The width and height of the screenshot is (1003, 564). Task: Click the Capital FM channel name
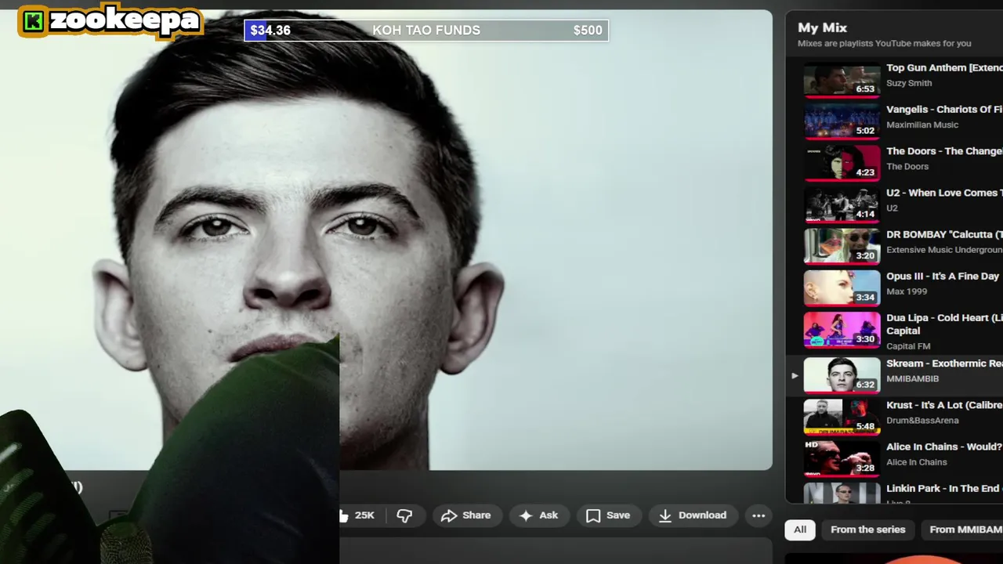point(908,346)
